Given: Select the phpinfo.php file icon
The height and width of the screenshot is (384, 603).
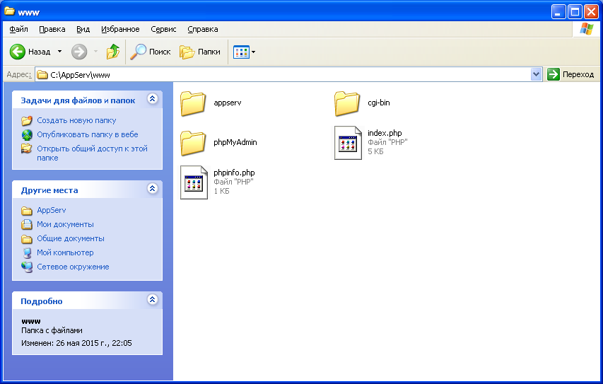Looking at the screenshot, I should [194, 182].
